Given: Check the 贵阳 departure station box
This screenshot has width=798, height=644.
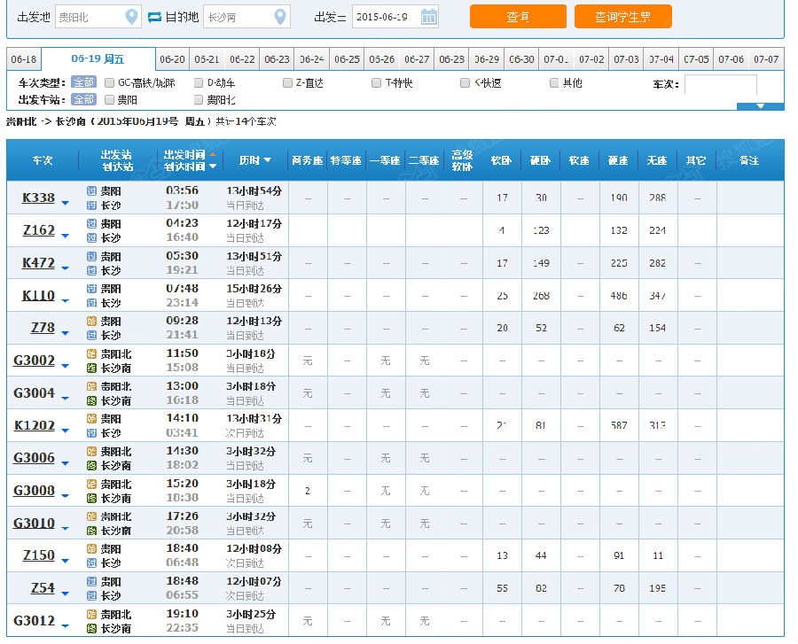Looking at the screenshot, I should 109,99.
